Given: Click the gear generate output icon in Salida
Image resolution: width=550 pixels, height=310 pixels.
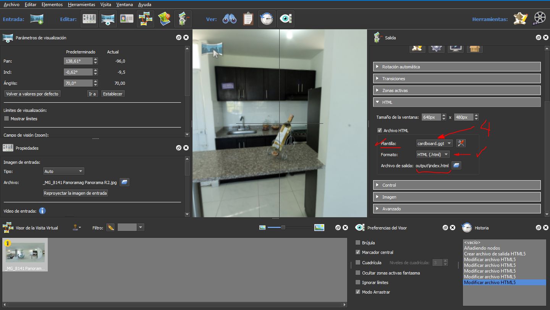Looking at the screenshot, I should 436,49.
